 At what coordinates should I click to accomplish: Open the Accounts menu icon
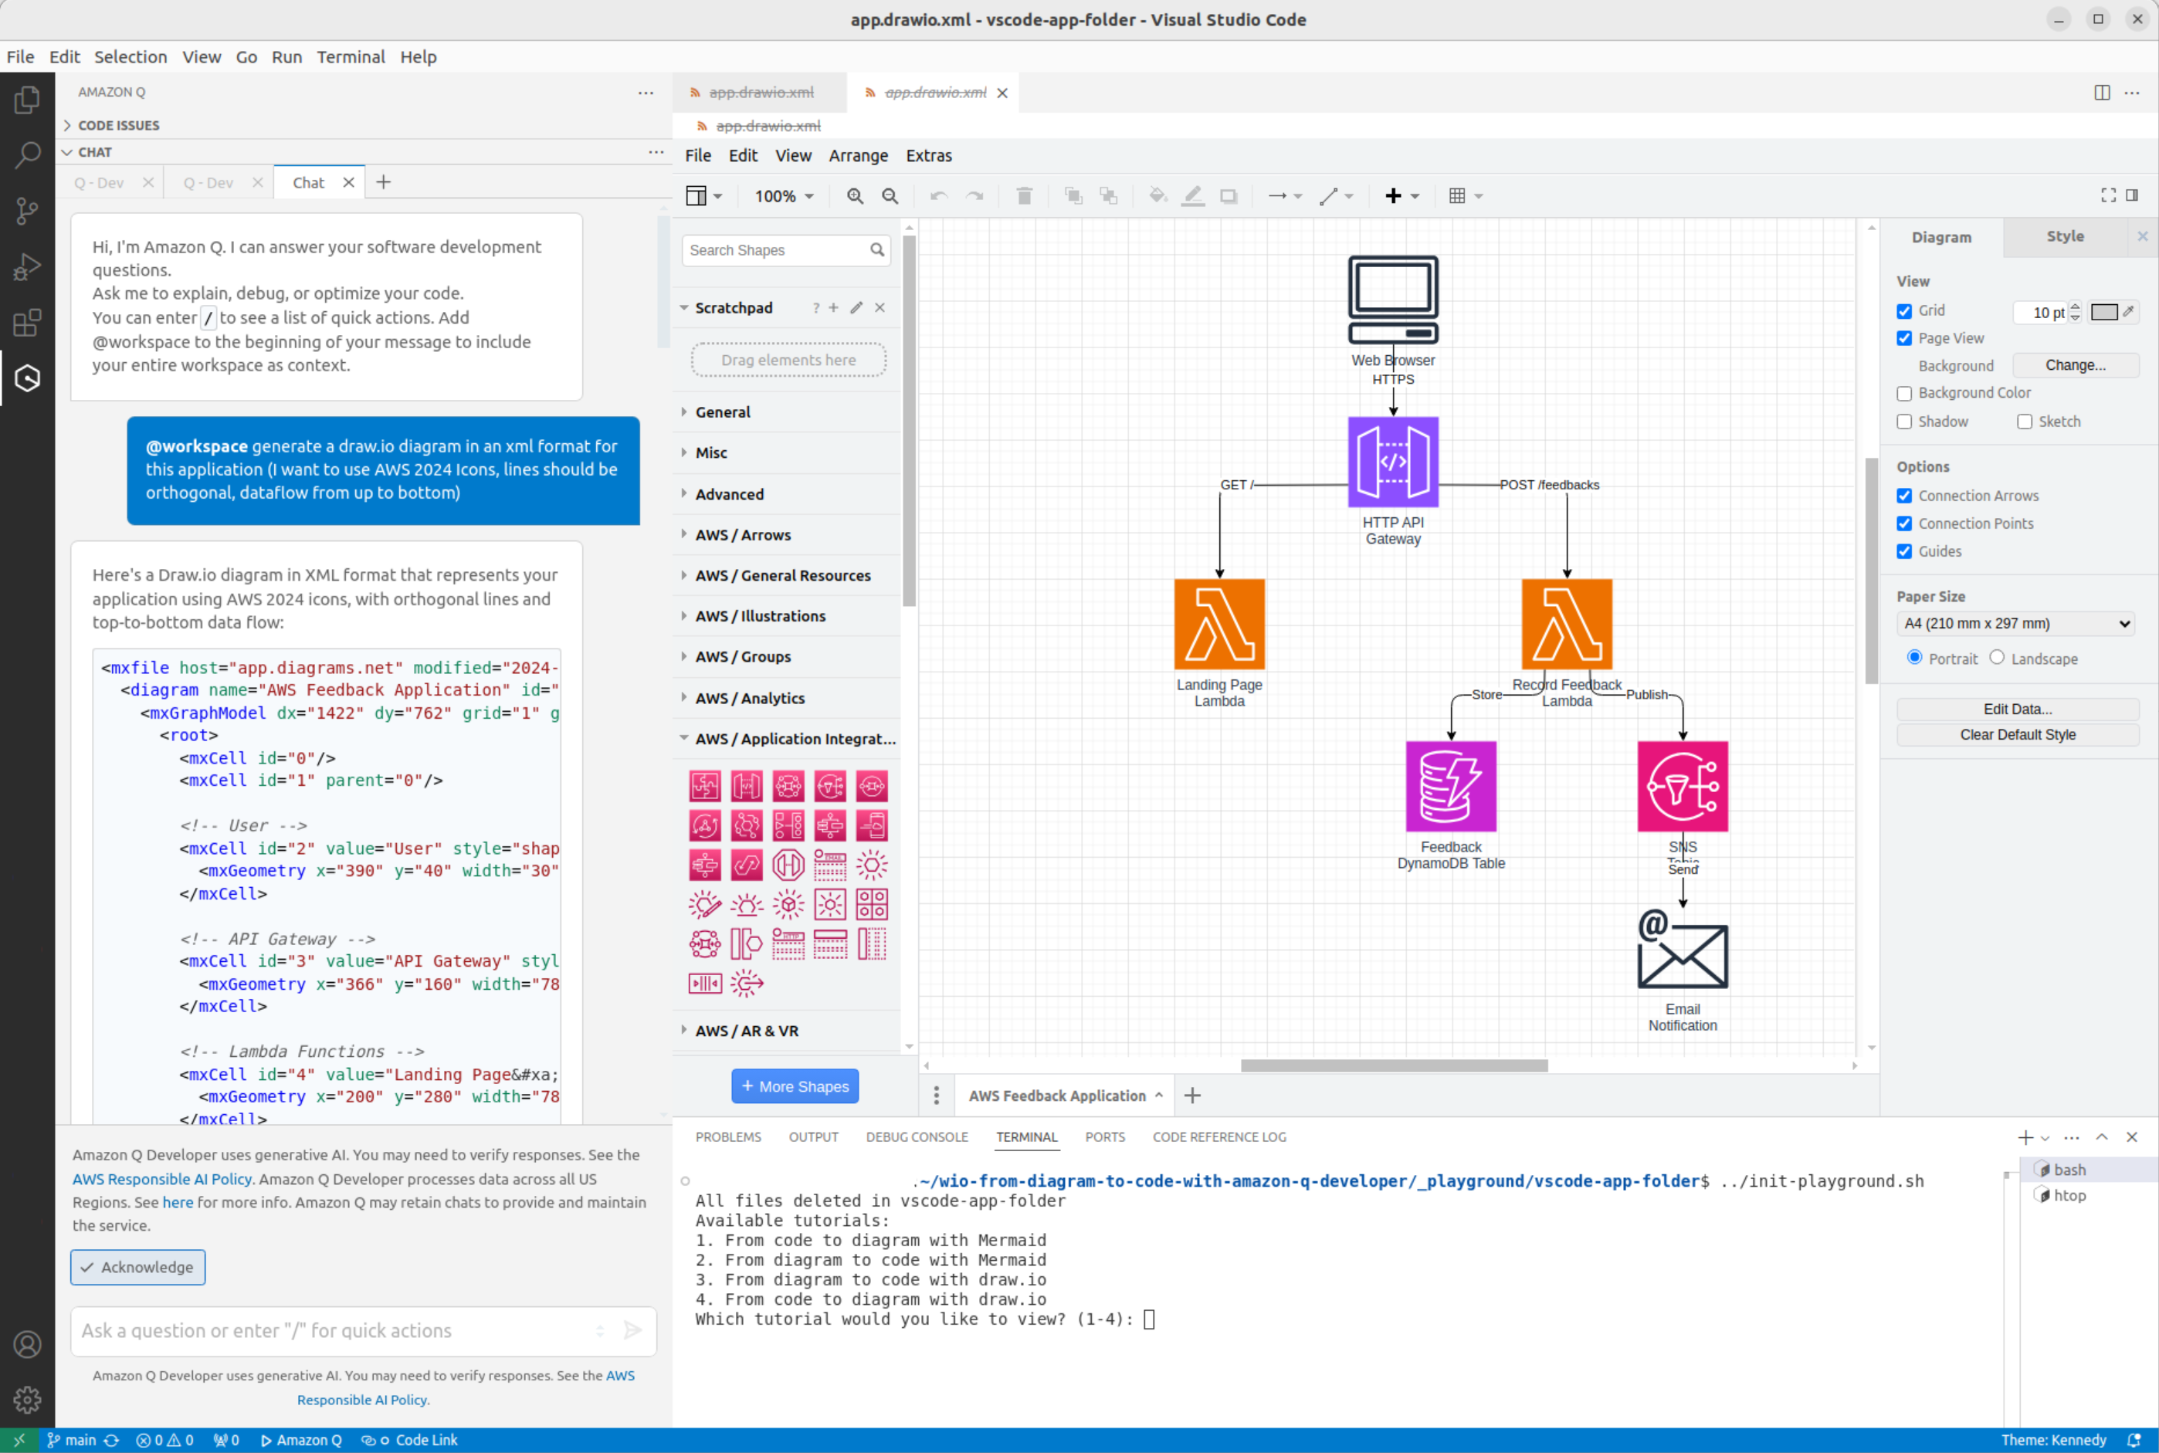(x=27, y=1343)
